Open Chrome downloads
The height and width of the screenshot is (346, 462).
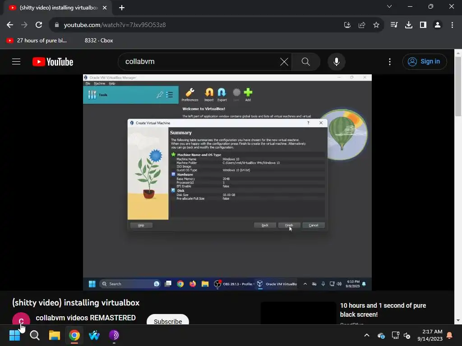pyautogui.click(x=409, y=25)
